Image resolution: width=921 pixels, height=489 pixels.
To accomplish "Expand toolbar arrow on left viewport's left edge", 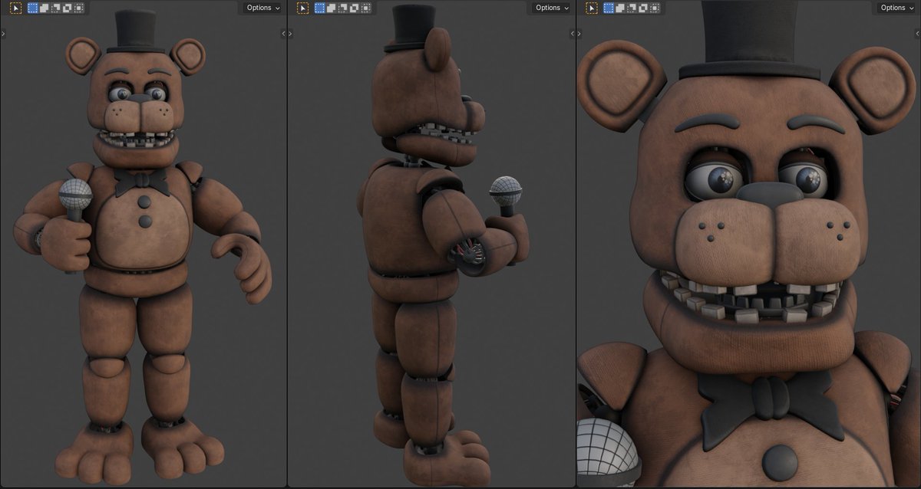I will tap(3, 34).
